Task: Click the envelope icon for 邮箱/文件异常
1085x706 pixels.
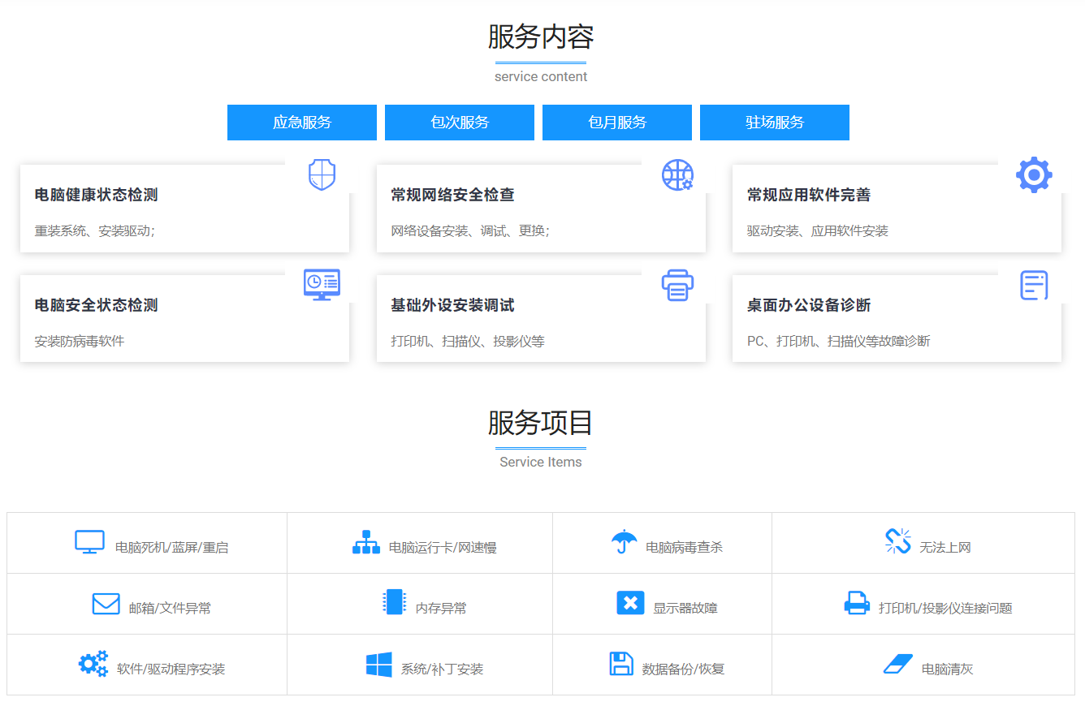Action: point(106,604)
